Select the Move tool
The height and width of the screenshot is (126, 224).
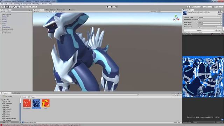click(x=7, y=7)
